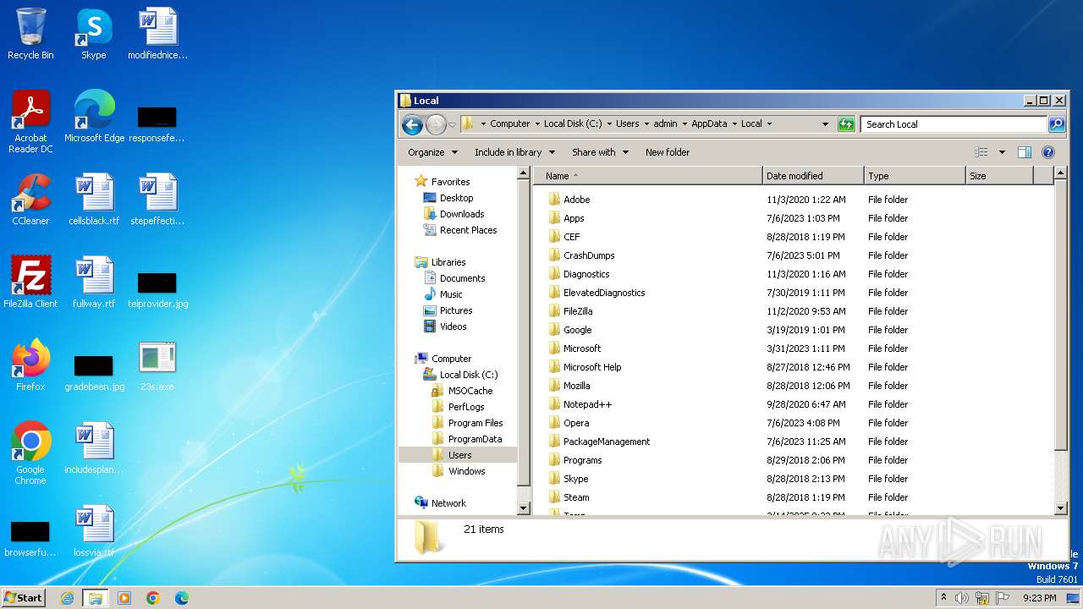Select the Skype desktop shortcut
1083x609 pixels.
click(93, 34)
